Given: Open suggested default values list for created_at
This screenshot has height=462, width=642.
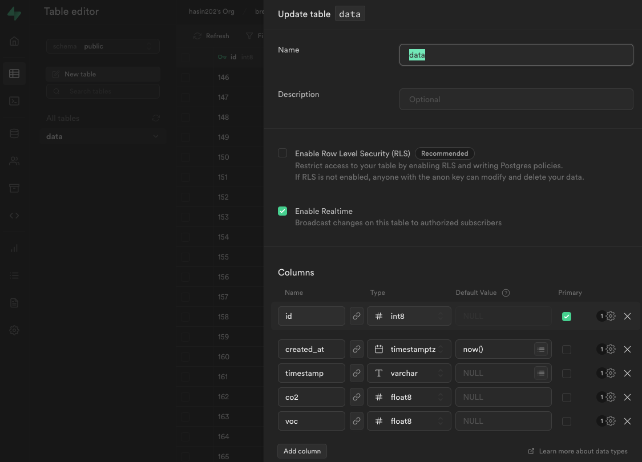Looking at the screenshot, I should click(541, 349).
